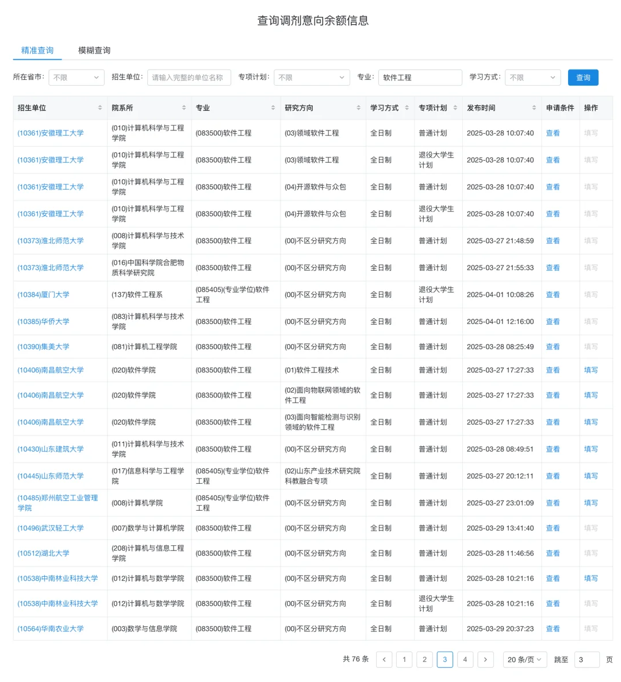Viewport: 621px width, 682px height.
Task: Open the (10385)华侨大学 link
Action: 44,321
